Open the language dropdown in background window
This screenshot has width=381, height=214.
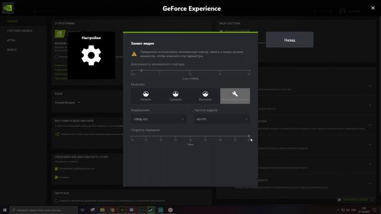point(67,103)
